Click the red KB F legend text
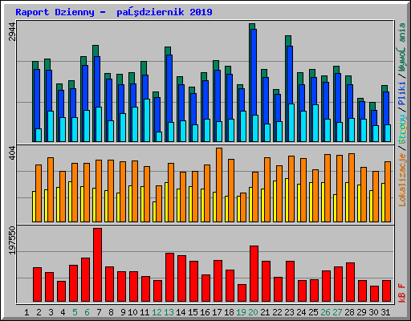This screenshot has height=321, width=411. click(x=402, y=293)
